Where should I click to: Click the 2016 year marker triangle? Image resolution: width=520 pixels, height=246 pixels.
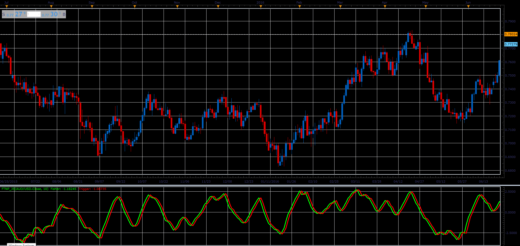[x=261, y=7]
